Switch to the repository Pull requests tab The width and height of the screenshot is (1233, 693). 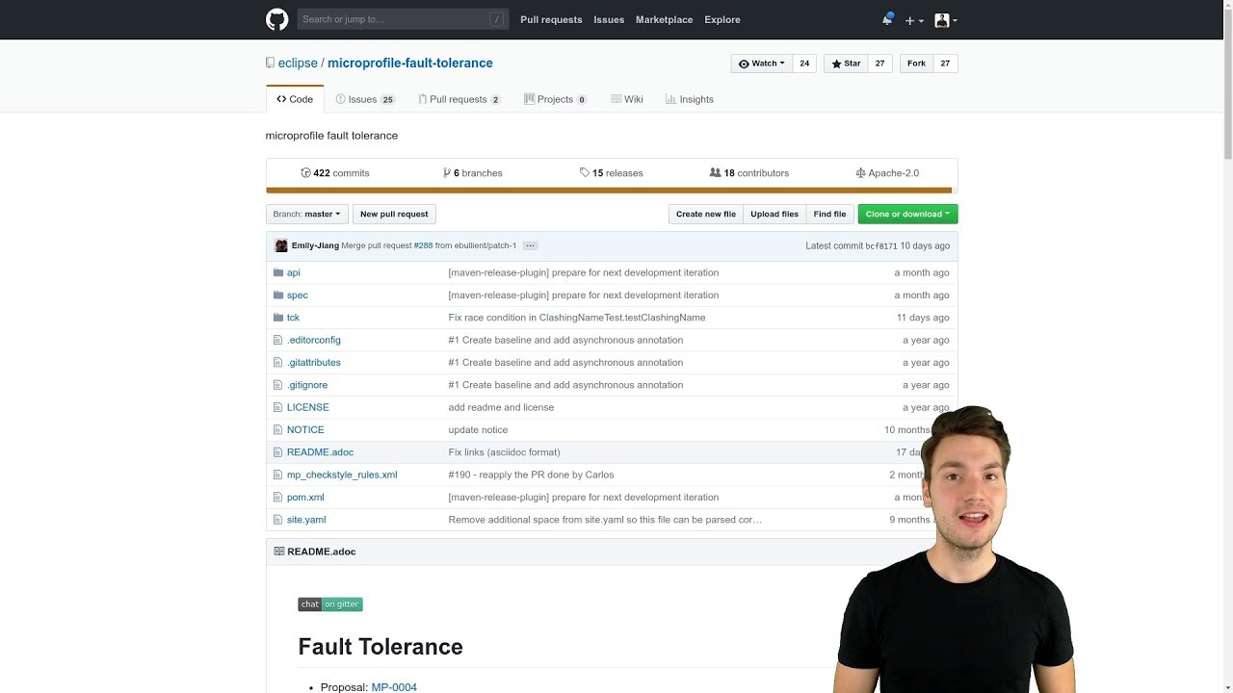click(459, 99)
